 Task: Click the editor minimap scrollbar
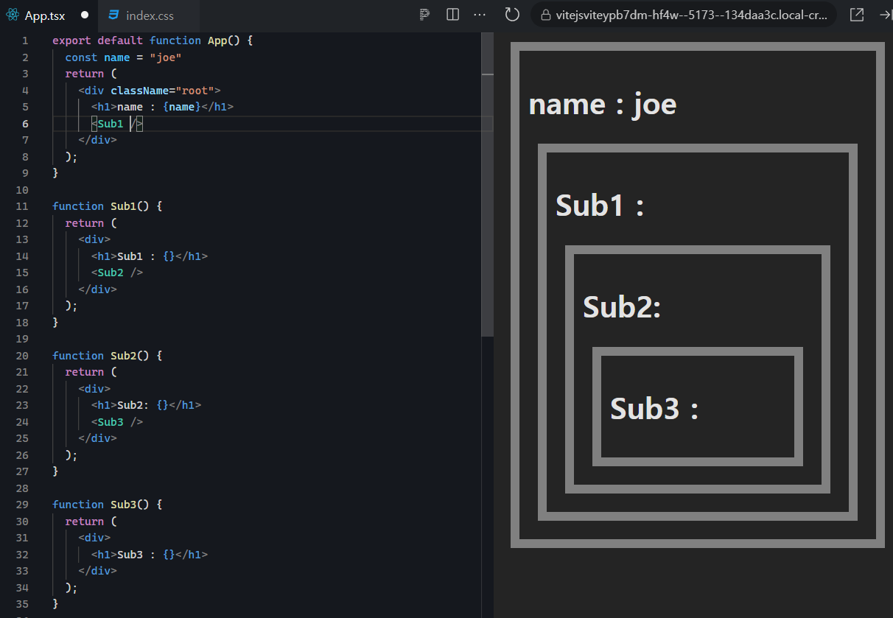pyautogui.click(x=487, y=184)
